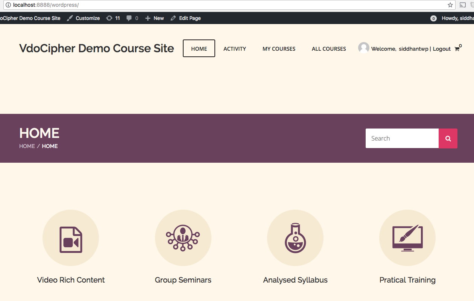Click the cast icon in browser toolbar
Screen dimensions: 474x301
point(463,5)
